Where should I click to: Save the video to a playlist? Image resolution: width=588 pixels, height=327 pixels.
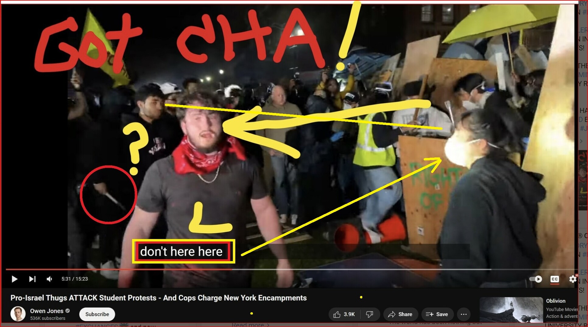coord(437,314)
